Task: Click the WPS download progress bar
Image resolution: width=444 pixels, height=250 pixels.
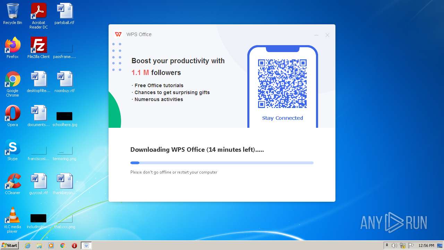Action: [x=222, y=163]
